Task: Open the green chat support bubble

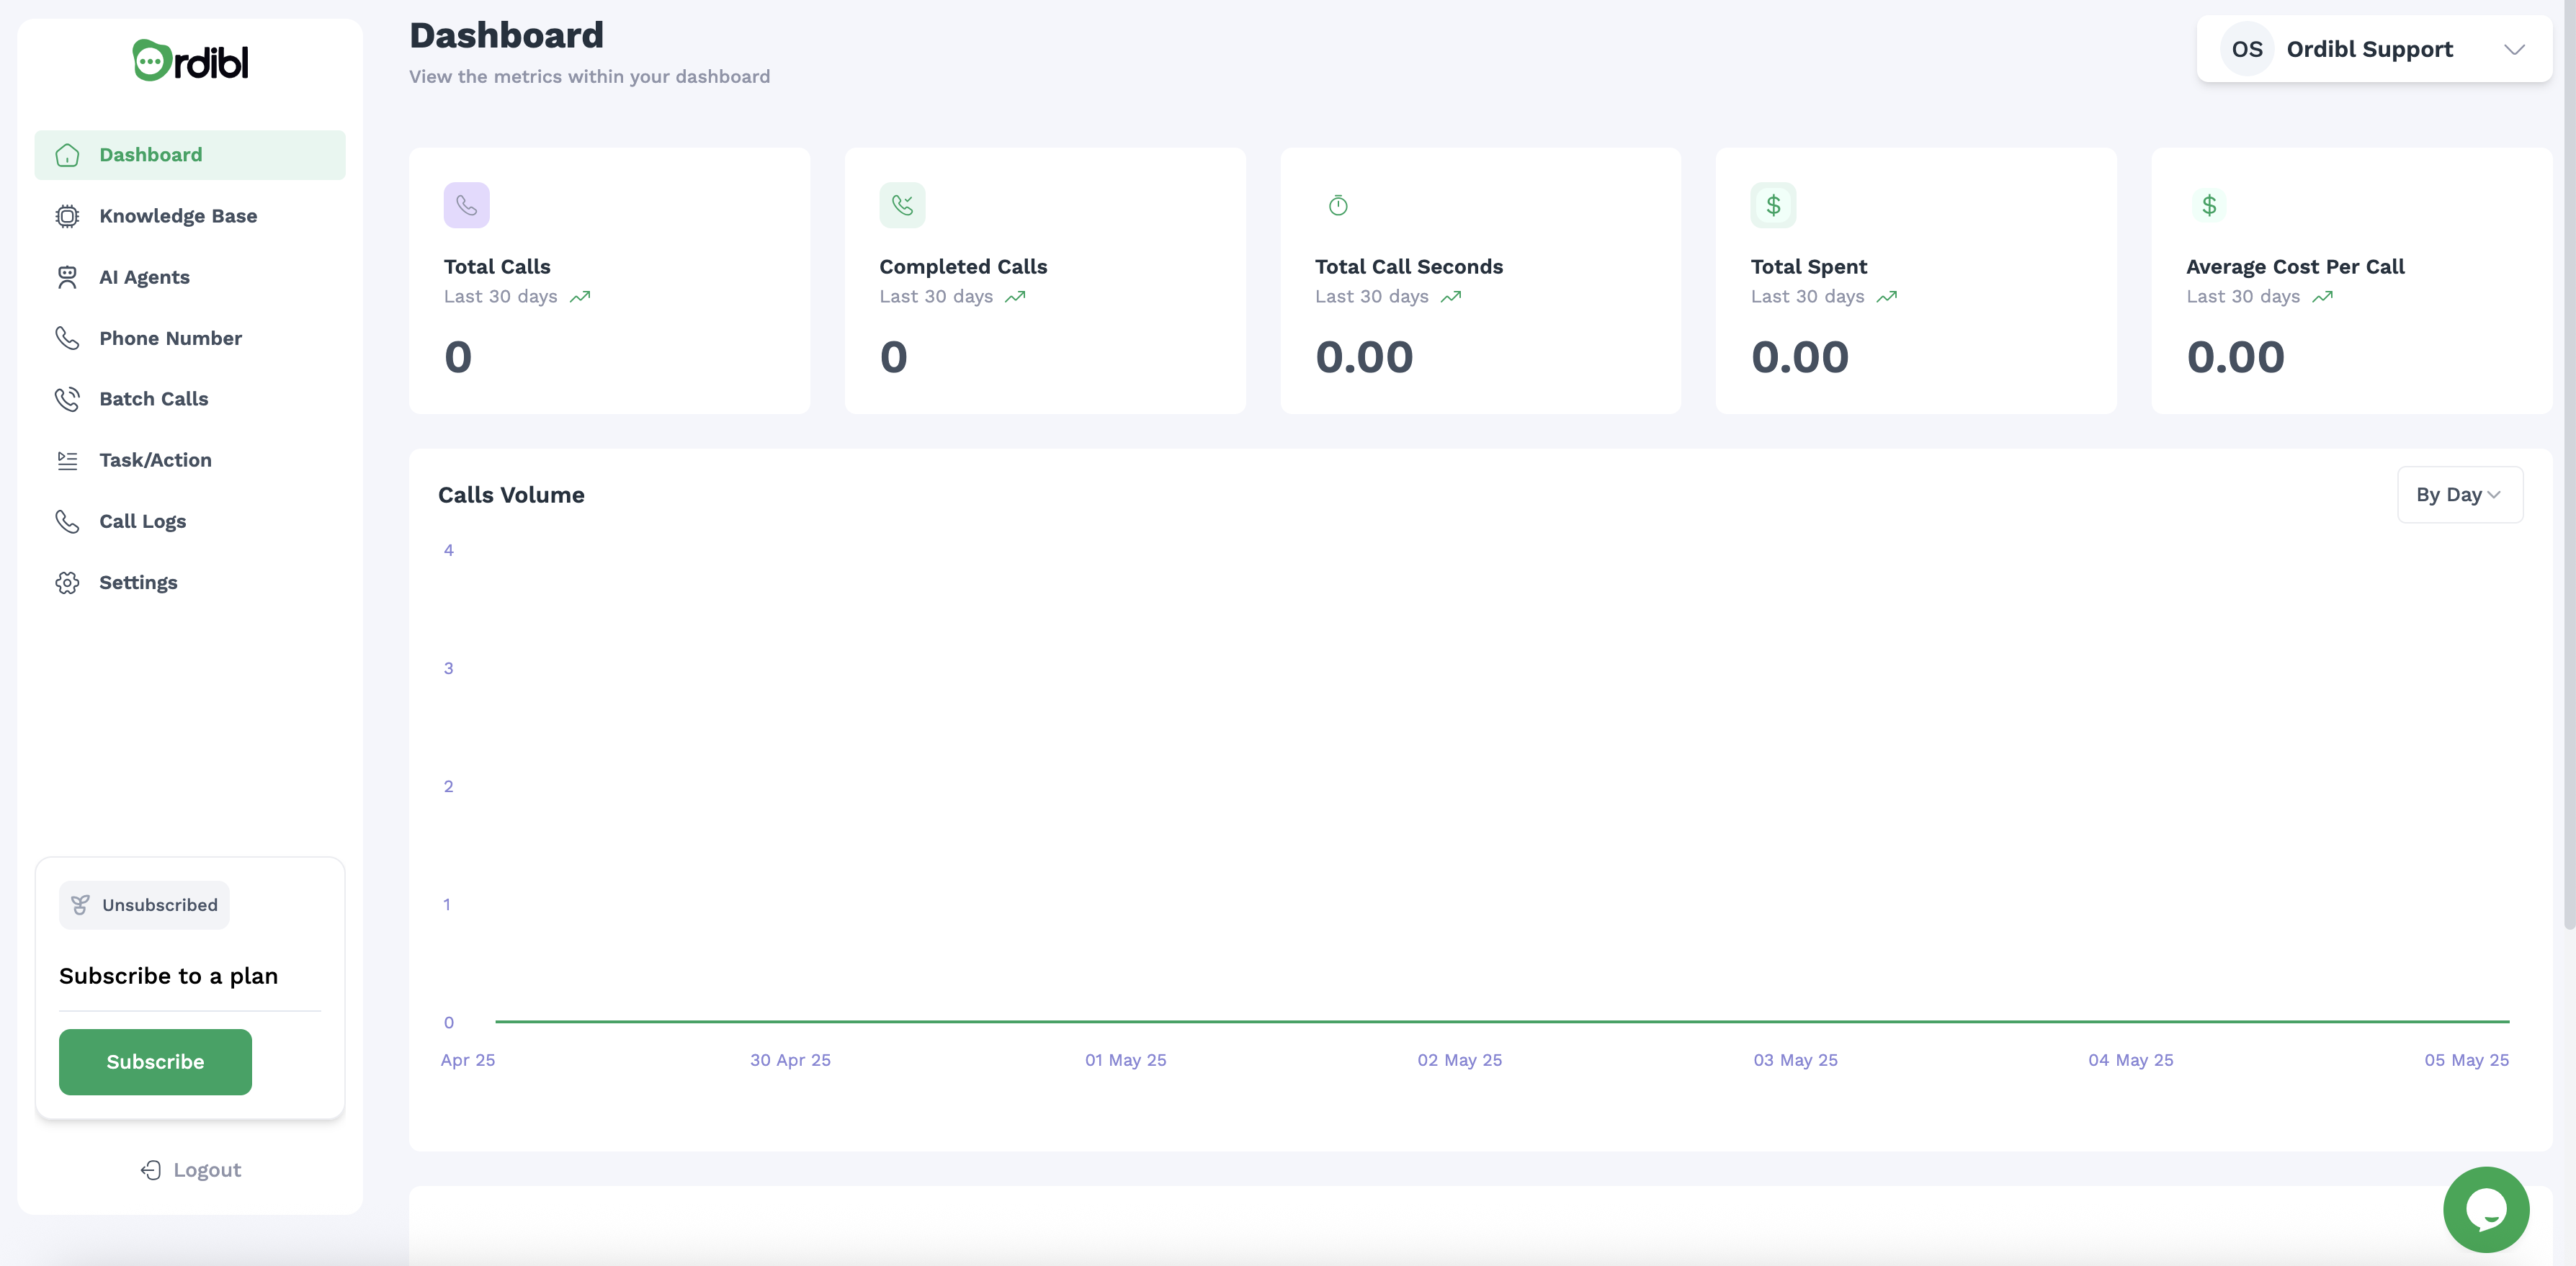Action: (2485, 1209)
